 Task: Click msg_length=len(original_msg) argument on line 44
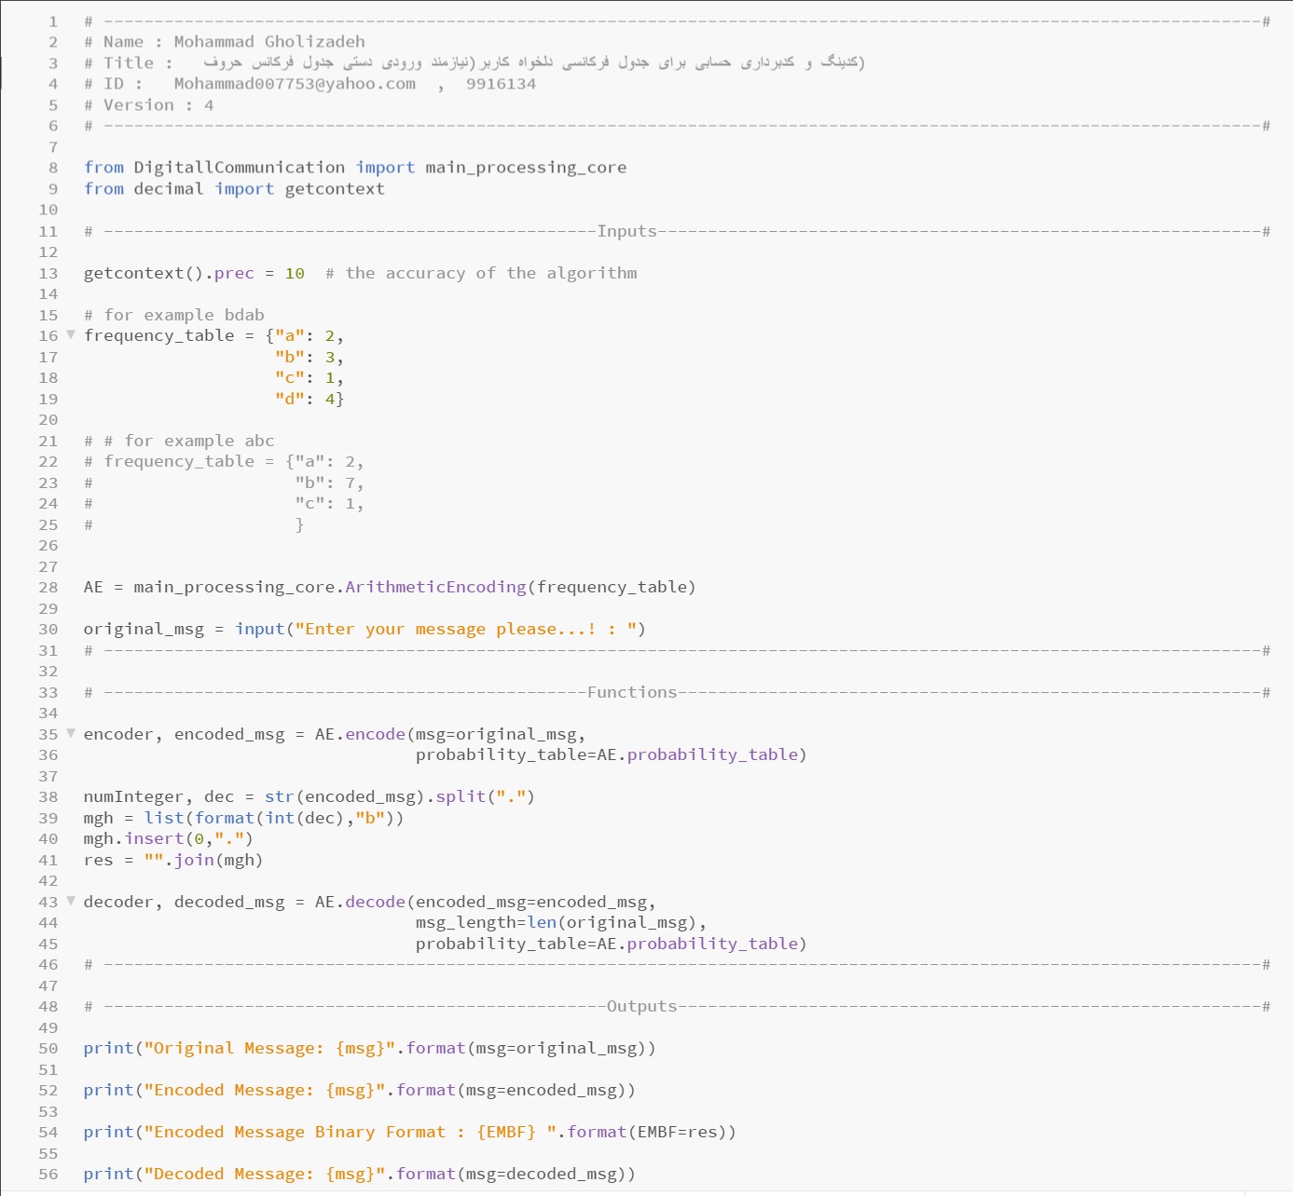tap(559, 923)
